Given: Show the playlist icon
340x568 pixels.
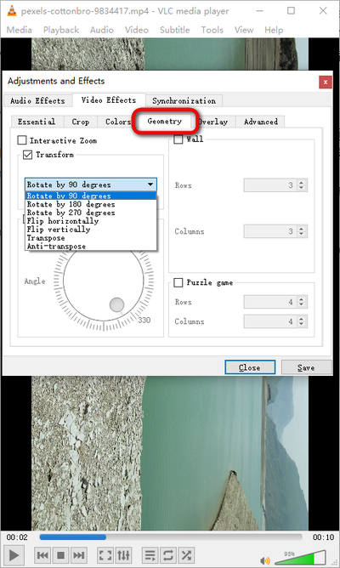Looking at the screenshot, I should coord(150,555).
